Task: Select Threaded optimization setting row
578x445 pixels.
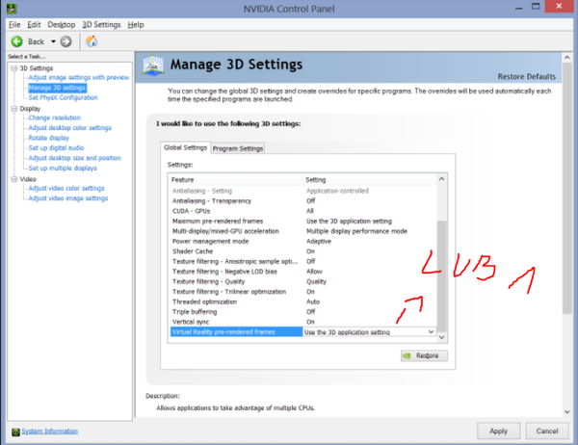Action: point(303,301)
